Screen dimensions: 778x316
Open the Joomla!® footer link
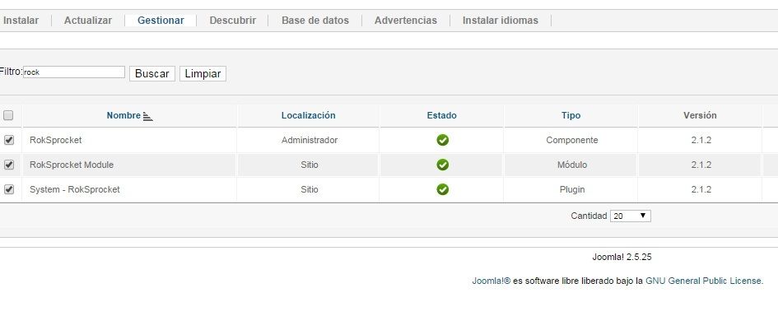pos(491,281)
